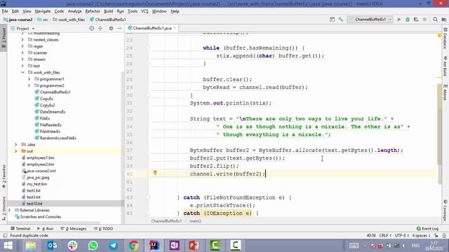Toggle read-only lock icon in status bar
The height and width of the screenshot is (252, 449).
click(436, 236)
